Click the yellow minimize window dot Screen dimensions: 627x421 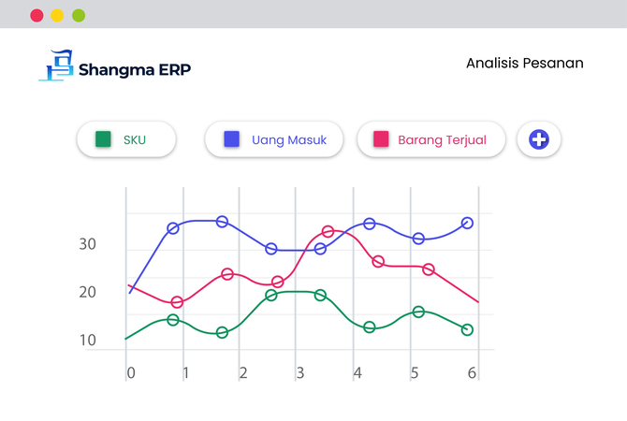click(57, 15)
